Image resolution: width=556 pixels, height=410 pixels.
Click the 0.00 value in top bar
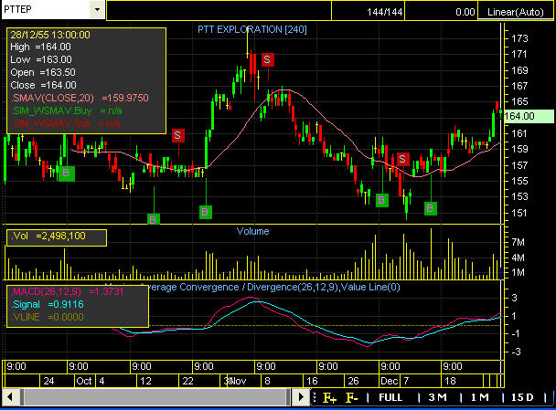coord(465,12)
